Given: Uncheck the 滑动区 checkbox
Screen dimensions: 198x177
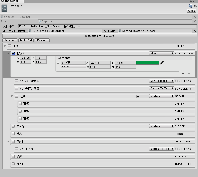Looking at the screenshot, I should (13, 53).
